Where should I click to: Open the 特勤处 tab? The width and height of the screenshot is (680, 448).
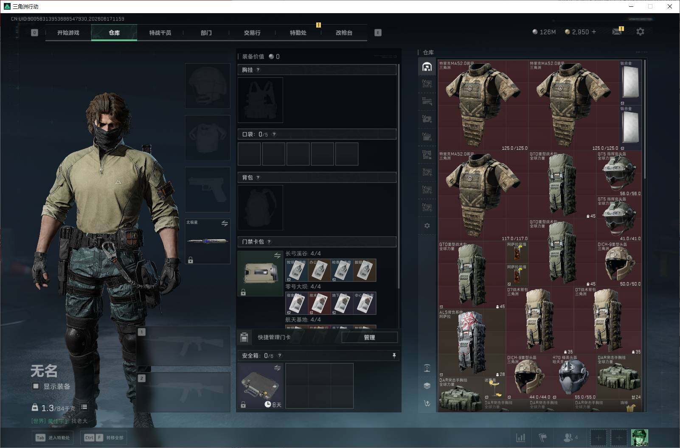[x=298, y=33]
